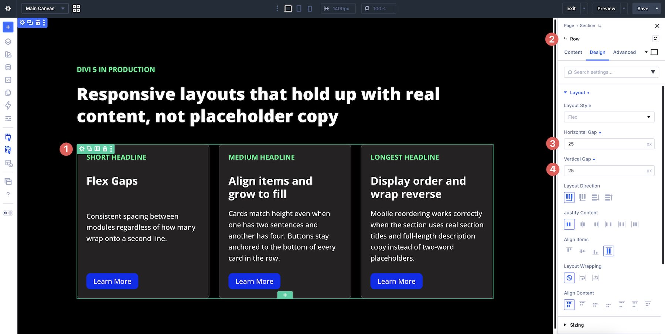The width and height of the screenshot is (665, 334).
Task: Set Layout Wrapping to wrap
Action: pyautogui.click(x=583, y=278)
